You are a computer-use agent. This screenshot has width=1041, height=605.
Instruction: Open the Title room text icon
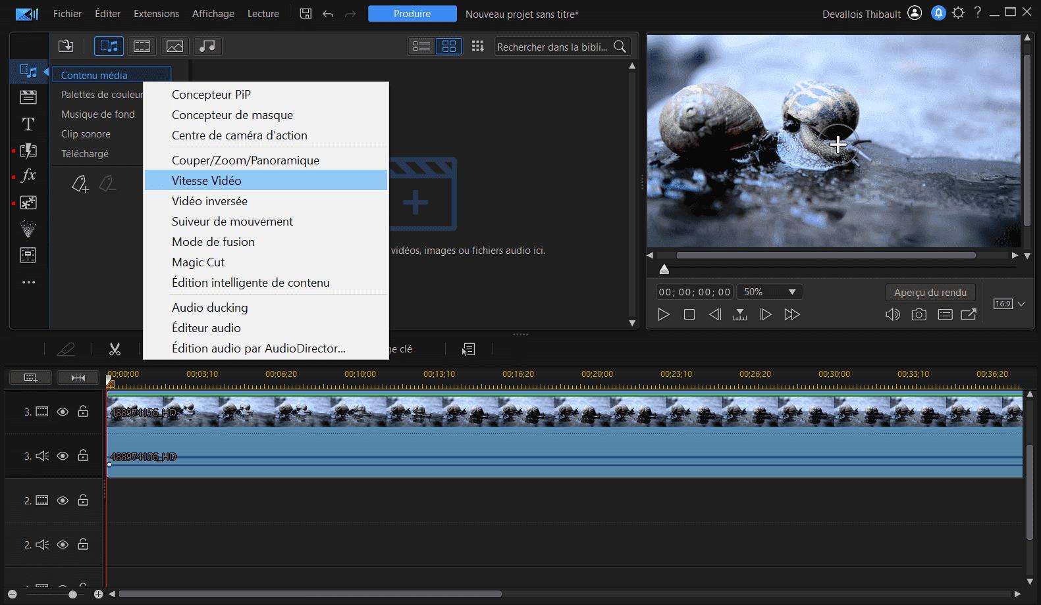[28, 124]
